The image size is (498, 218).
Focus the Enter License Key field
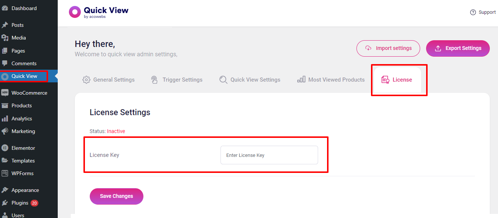click(x=269, y=155)
